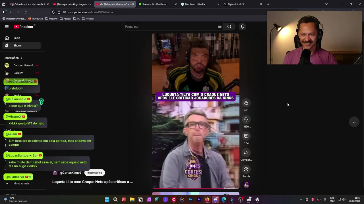Start voice search with microphone icon
Image resolution: width=364 pixels, height=204 pixels.
242,27
